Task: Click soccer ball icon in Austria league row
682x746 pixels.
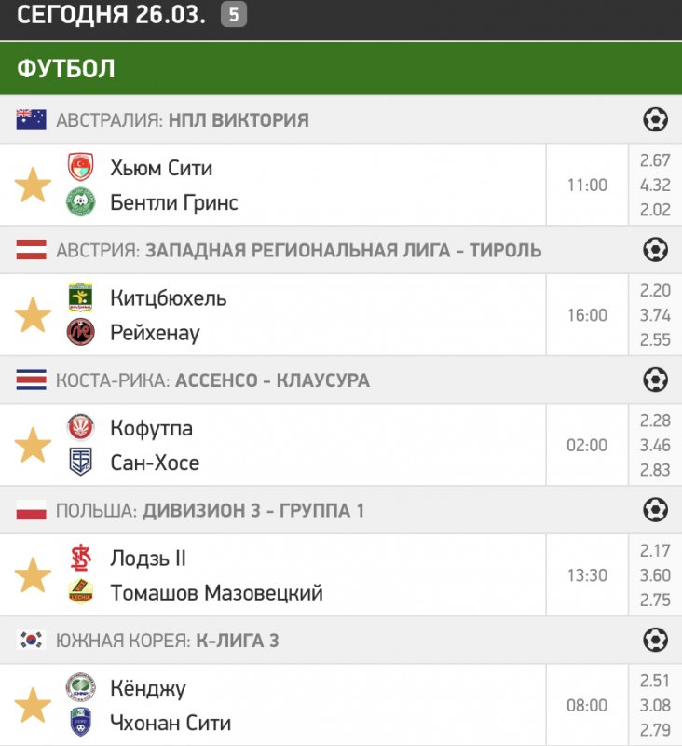Action: click(656, 250)
